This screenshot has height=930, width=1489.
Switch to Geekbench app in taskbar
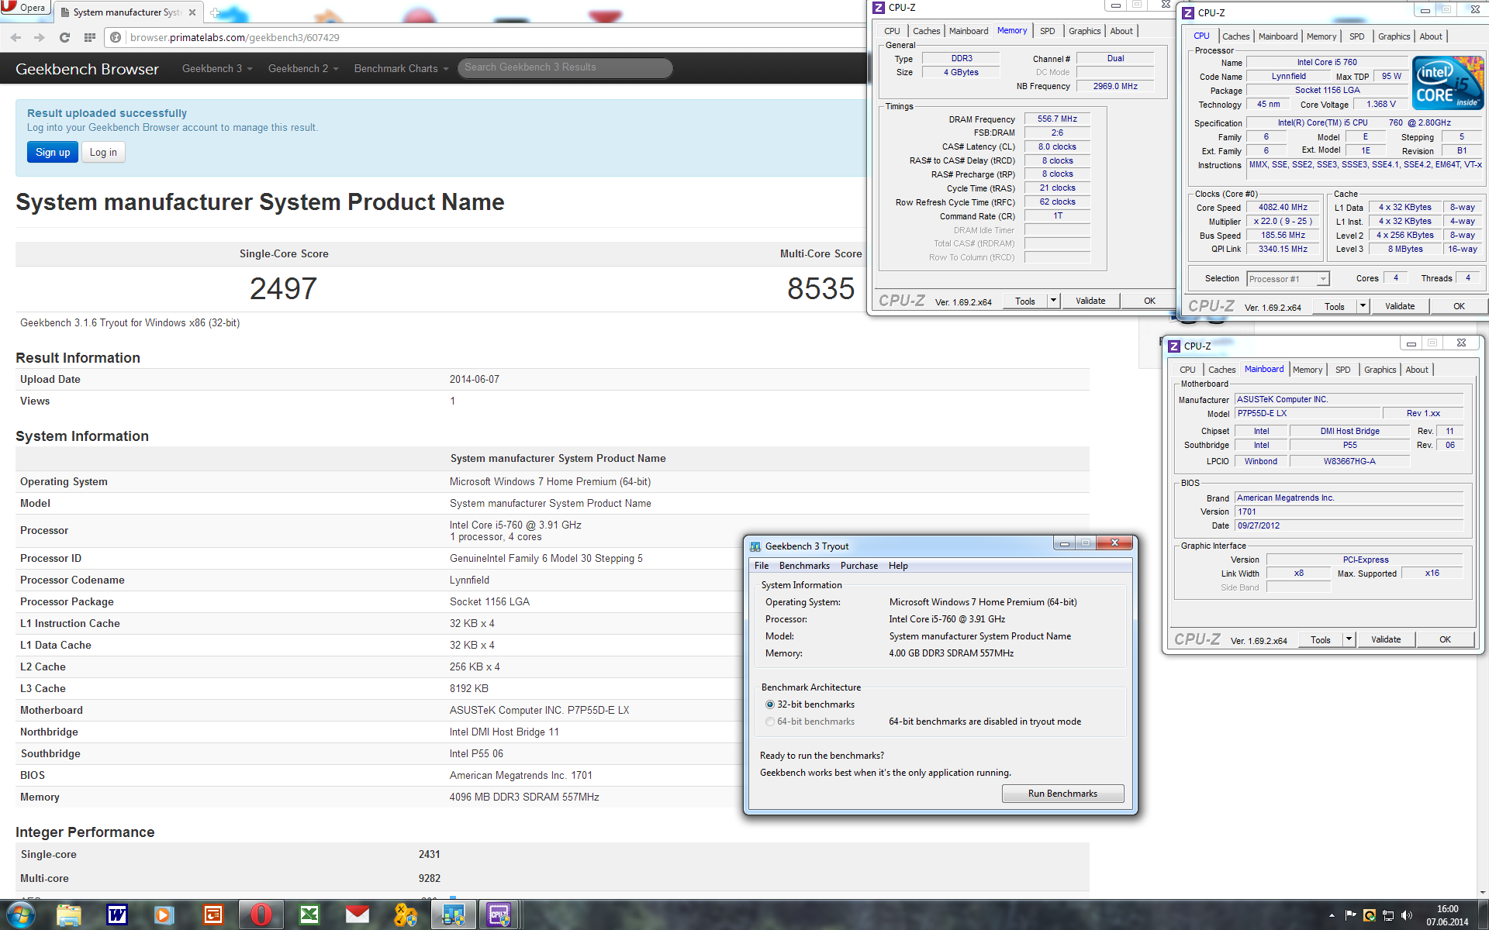(x=454, y=915)
